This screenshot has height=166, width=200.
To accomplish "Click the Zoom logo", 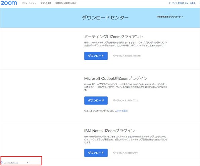I will [x=9, y=3].
